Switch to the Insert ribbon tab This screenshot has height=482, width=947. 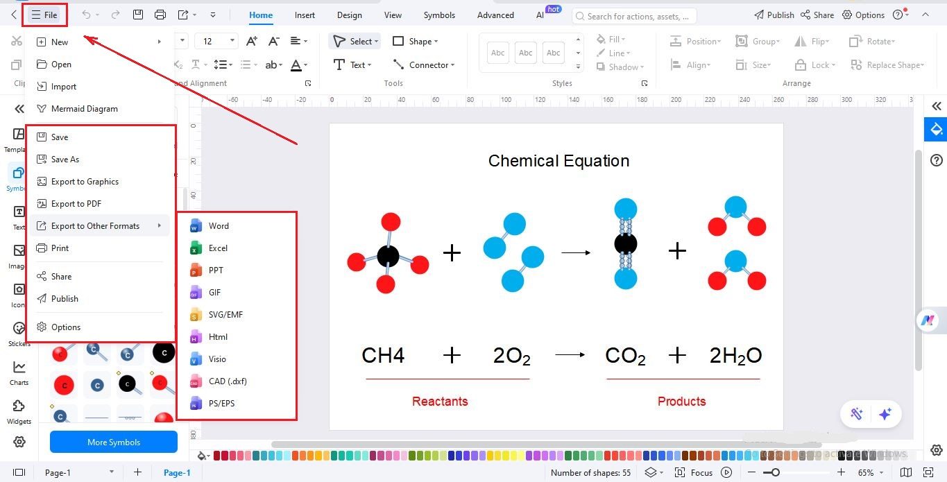pos(305,15)
